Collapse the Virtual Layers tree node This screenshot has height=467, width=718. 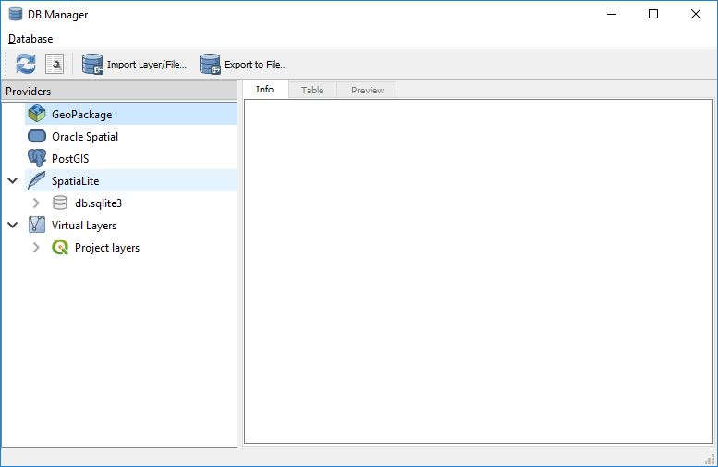[13, 225]
